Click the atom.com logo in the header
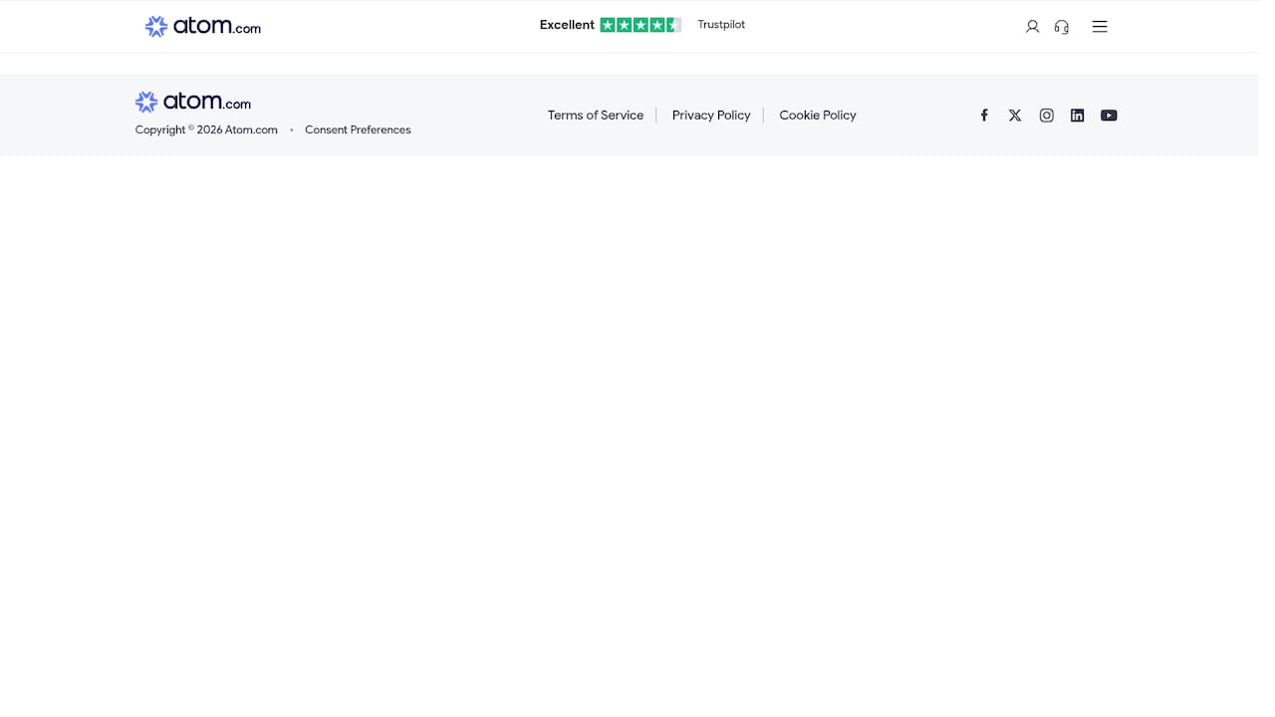The height and width of the screenshot is (717, 1275). point(202,26)
